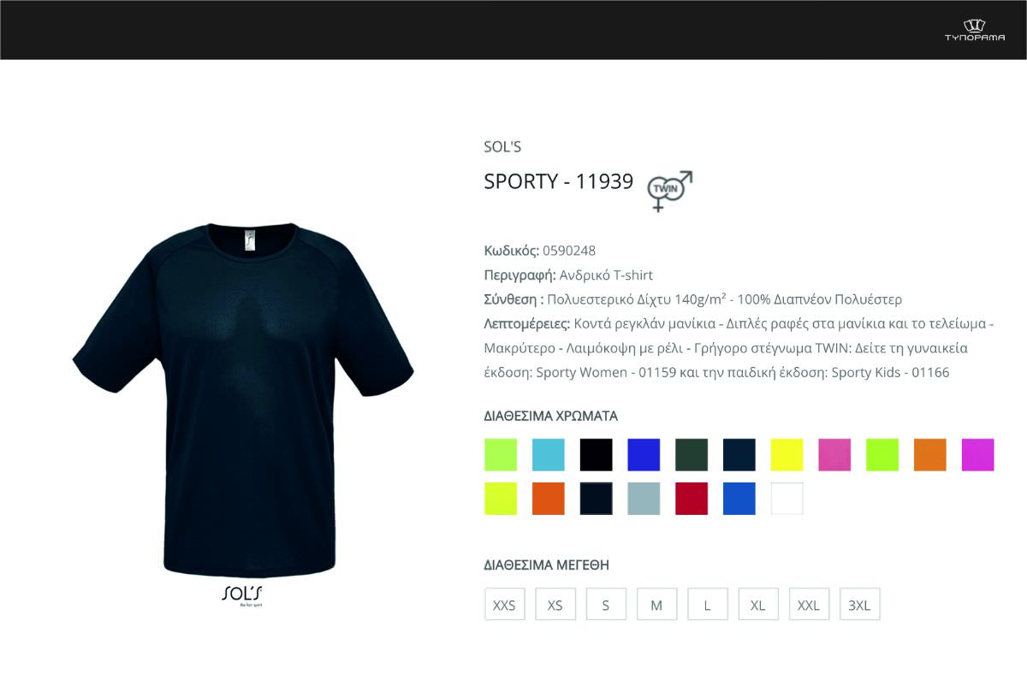This screenshot has height=680, width=1027.
Task: Choose the red color swatch
Action: [692, 499]
